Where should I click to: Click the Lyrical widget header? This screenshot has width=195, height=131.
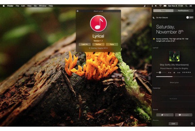[x=155, y=48]
